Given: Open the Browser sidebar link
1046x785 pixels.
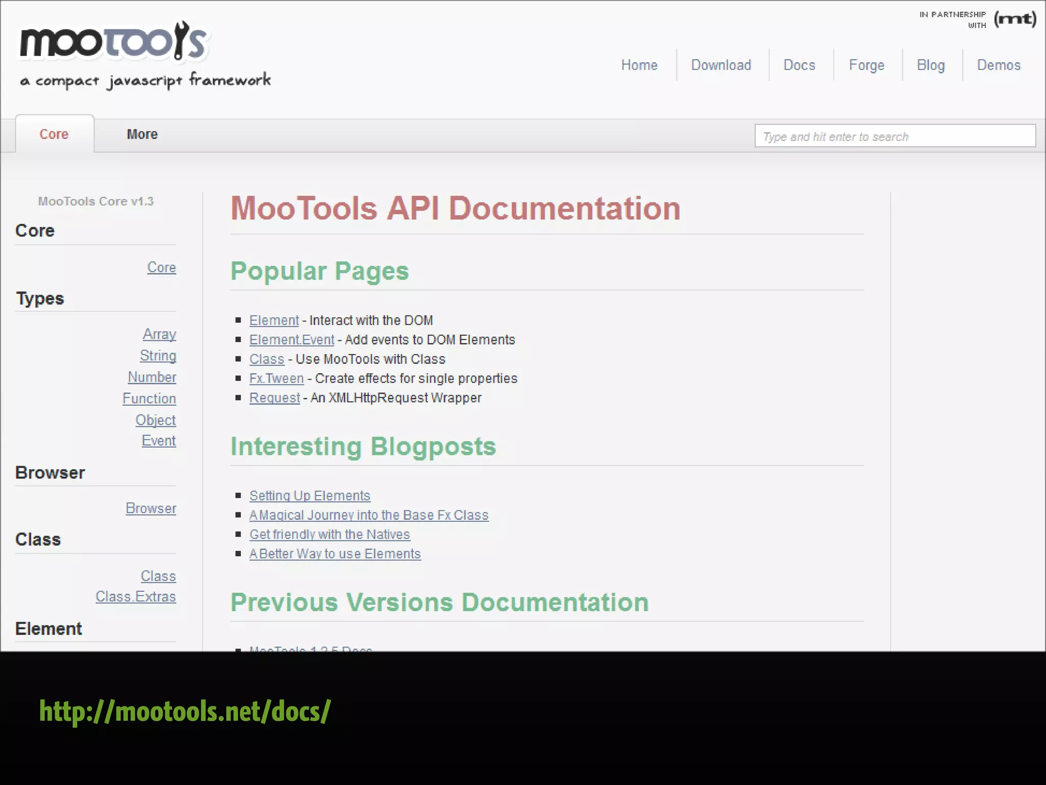Looking at the screenshot, I should coord(151,509).
